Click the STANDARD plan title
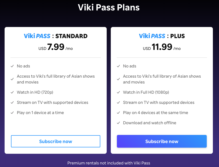Image resolution: width=219 pixels, height=167 pixels. click(71, 36)
